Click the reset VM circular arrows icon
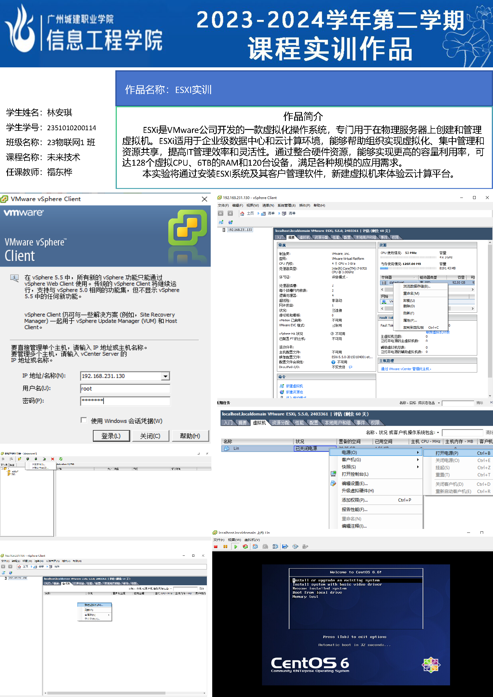 click(245, 547)
